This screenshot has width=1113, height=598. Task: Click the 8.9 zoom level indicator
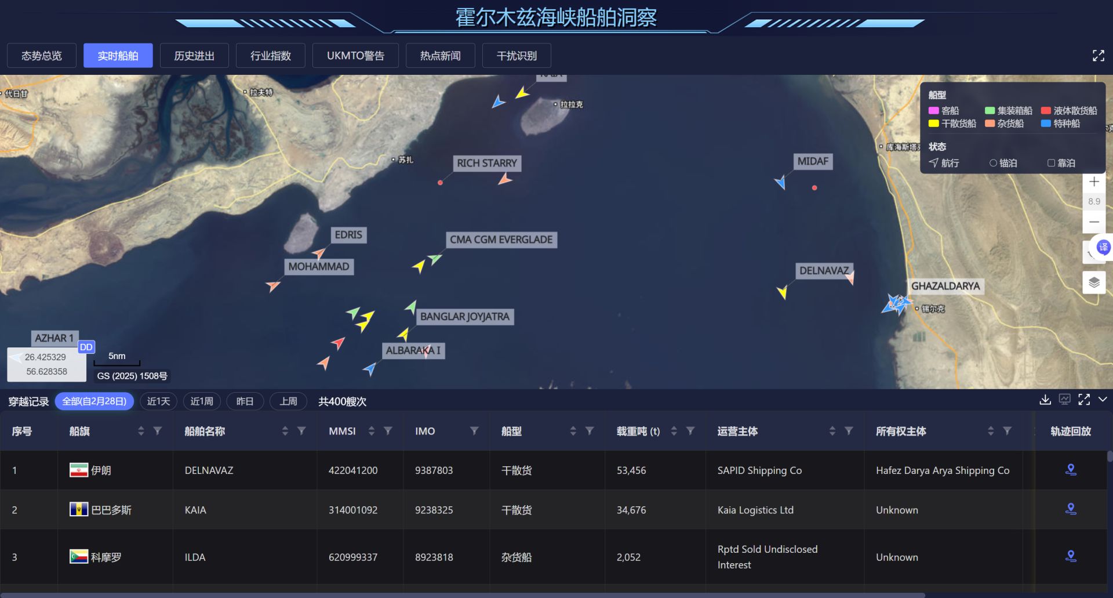point(1094,201)
